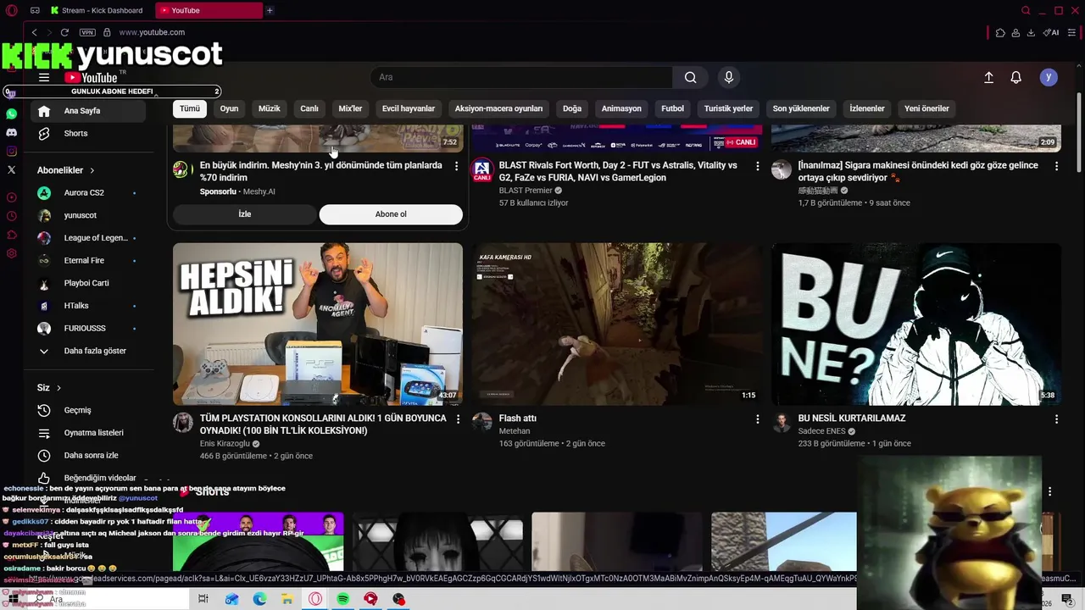Expand the Abonelikler section chevron

[92, 170]
